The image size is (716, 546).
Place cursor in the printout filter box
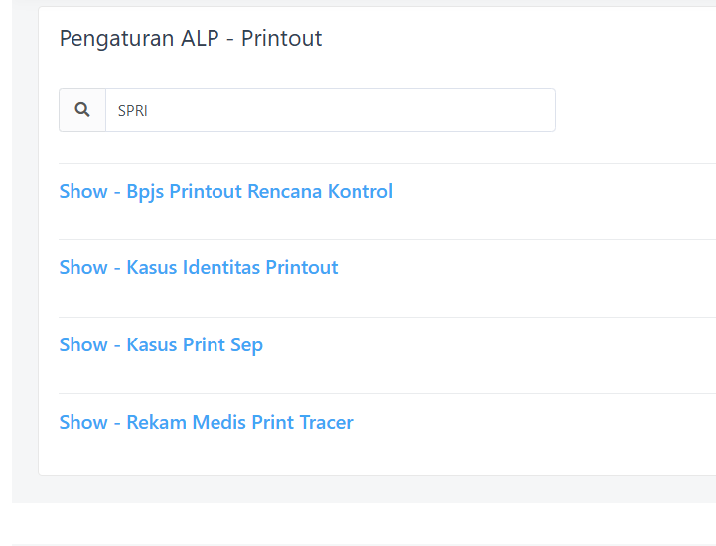(330, 110)
